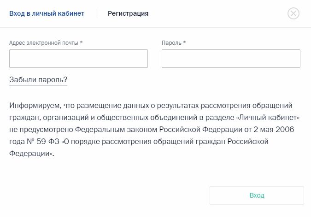This screenshot has height=217, width=311.
Task: Open the registration form tab
Action: (x=128, y=13)
